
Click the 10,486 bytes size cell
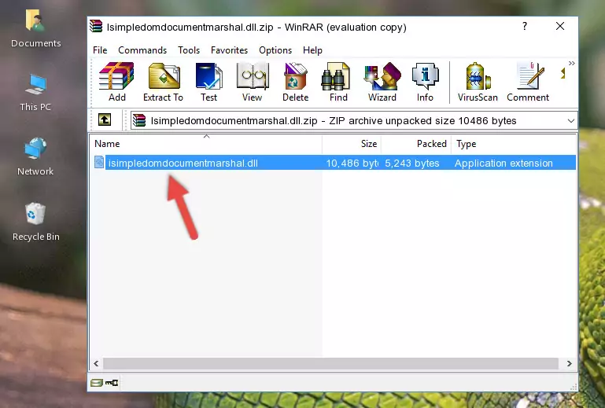click(x=352, y=164)
